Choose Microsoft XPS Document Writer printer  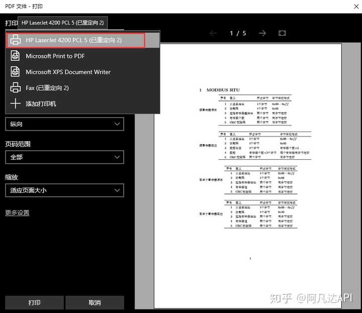(82, 72)
